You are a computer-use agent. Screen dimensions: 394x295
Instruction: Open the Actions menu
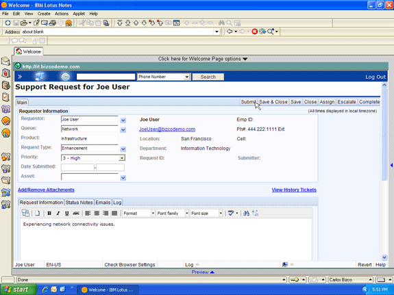click(x=62, y=14)
